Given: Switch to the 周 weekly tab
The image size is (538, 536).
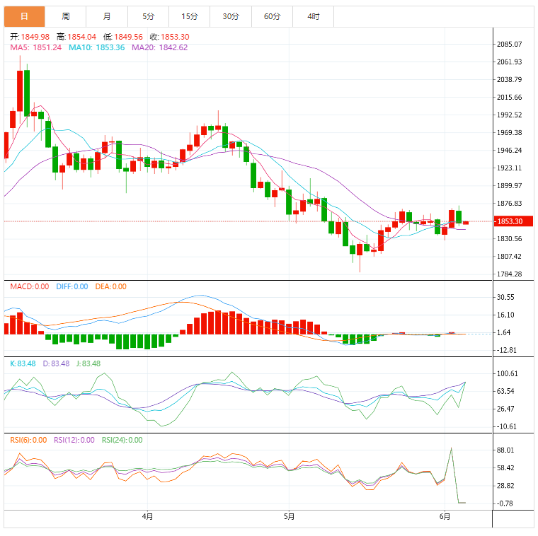Looking at the screenshot, I should point(66,16).
